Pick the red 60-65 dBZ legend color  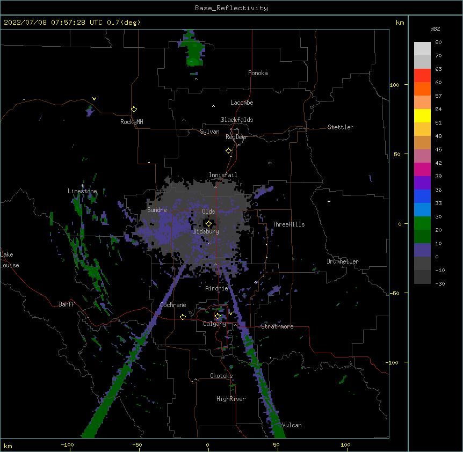point(422,75)
